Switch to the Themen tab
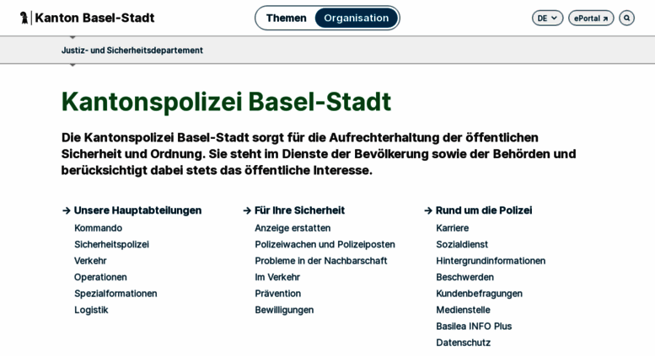 286,18
